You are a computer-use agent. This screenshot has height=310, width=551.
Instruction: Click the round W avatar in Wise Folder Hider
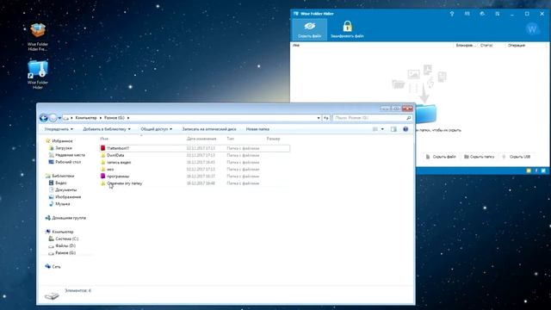[x=532, y=28]
